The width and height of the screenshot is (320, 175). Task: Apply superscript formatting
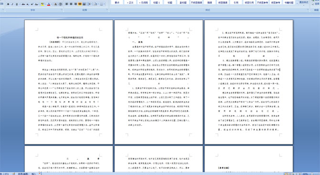point(32,4)
